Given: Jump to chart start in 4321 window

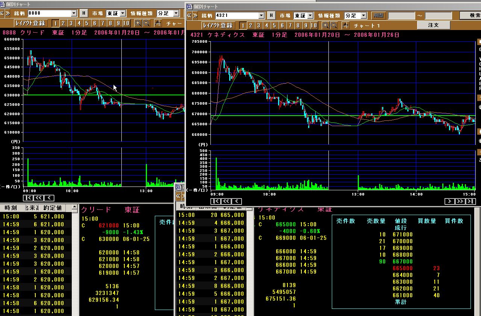Looking at the screenshot, I should pyautogui.click(x=215, y=201).
